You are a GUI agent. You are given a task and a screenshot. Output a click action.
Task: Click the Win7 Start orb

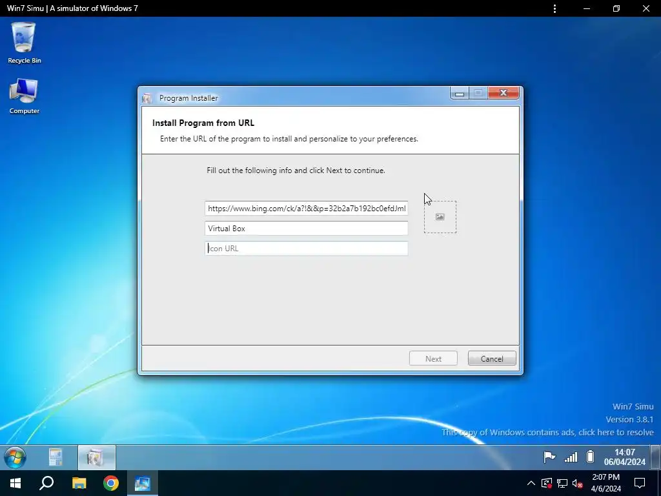[x=15, y=457]
